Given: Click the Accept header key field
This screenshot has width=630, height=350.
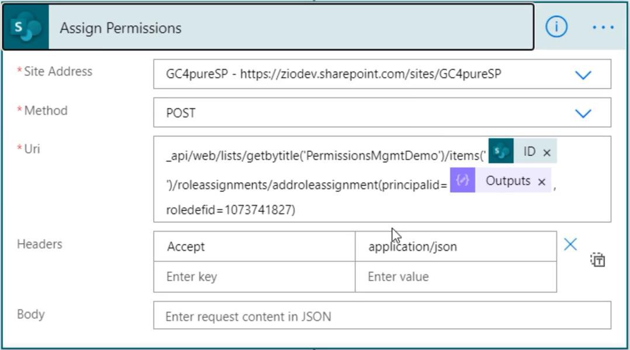Looking at the screenshot, I should pyautogui.click(x=254, y=246).
